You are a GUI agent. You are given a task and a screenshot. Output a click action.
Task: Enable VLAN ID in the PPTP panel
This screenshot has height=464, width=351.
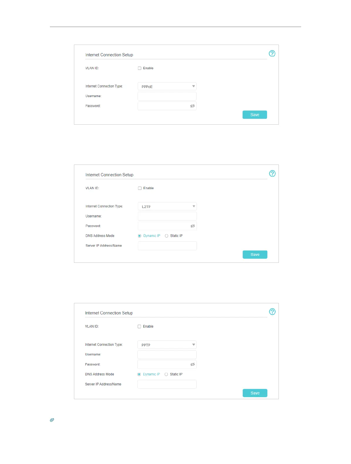pos(139,326)
